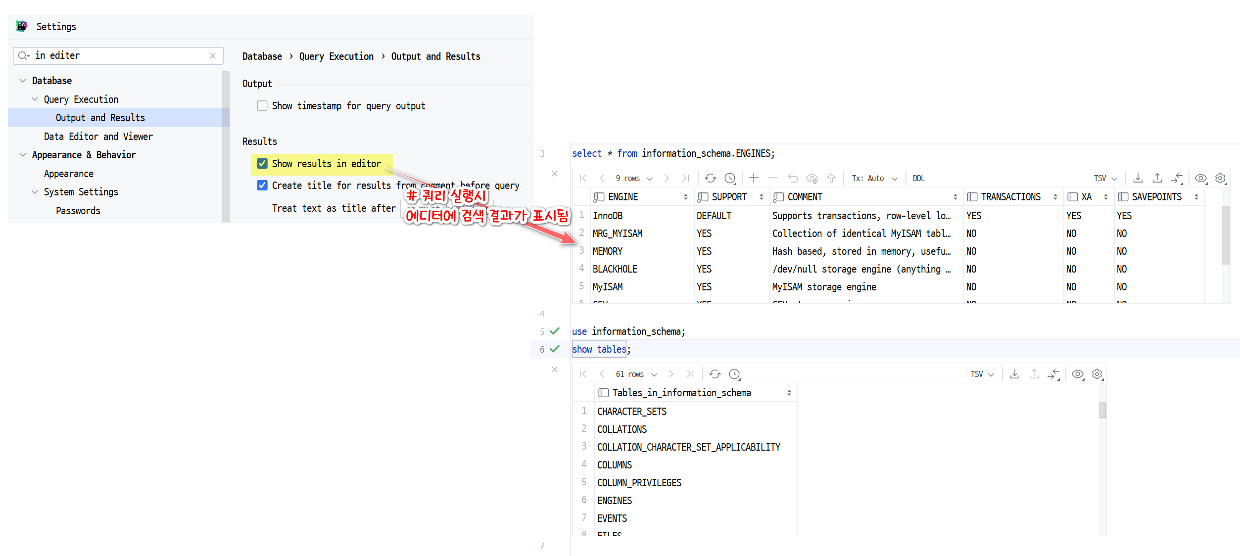The width and height of the screenshot is (1240, 556).
Task: Toggle Create title for results from comment checkbox
Action: click(x=262, y=185)
